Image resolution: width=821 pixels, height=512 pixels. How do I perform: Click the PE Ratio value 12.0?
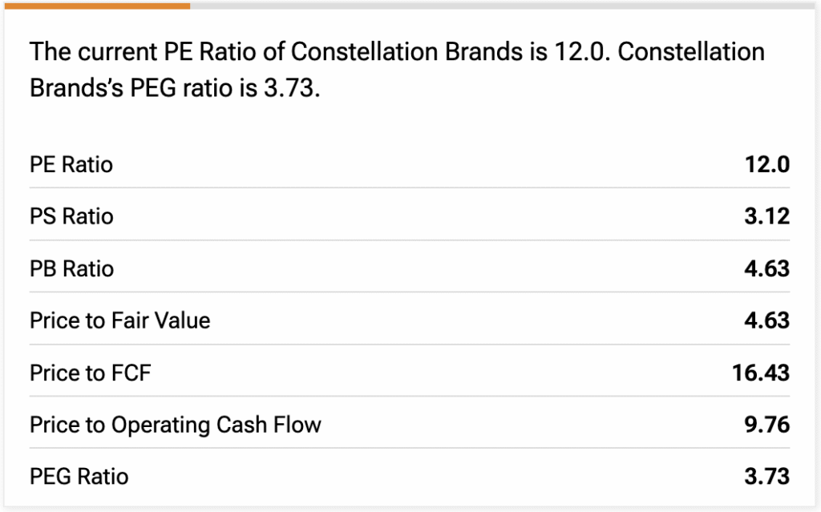tap(767, 164)
